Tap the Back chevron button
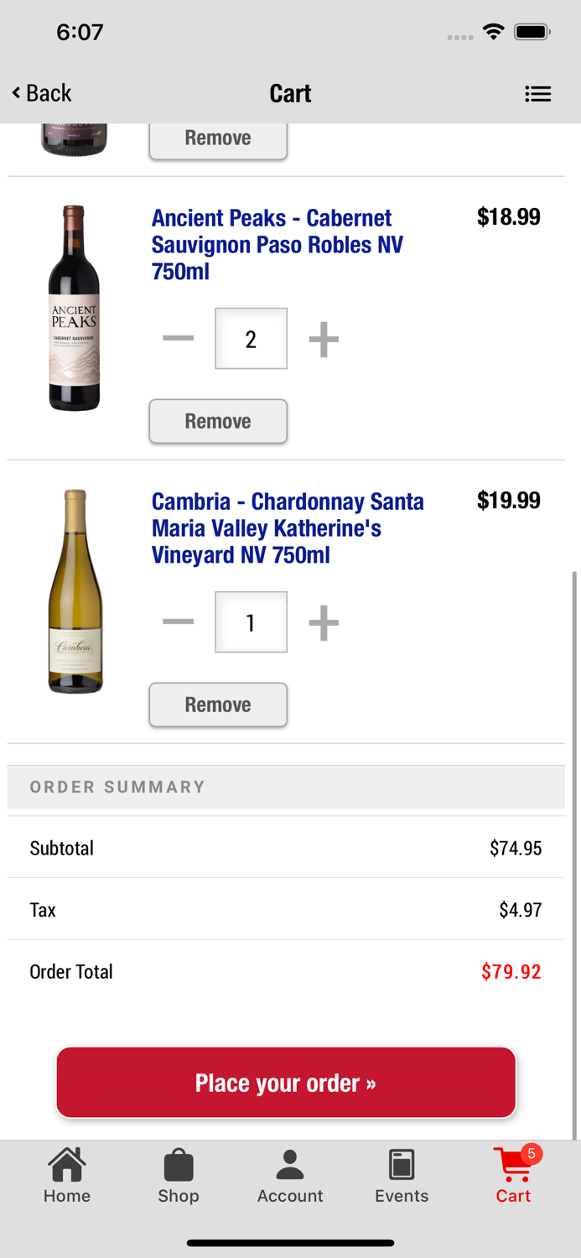This screenshot has width=581, height=1258. [x=42, y=93]
